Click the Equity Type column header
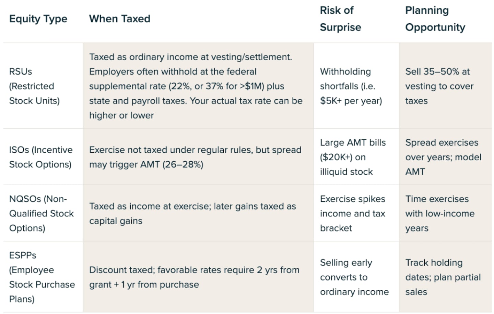The height and width of the screenshot is (314, 494). click(x=38, y=19)
